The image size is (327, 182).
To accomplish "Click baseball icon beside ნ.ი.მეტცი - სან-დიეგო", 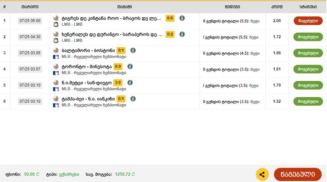I will [x=56, y=83].
